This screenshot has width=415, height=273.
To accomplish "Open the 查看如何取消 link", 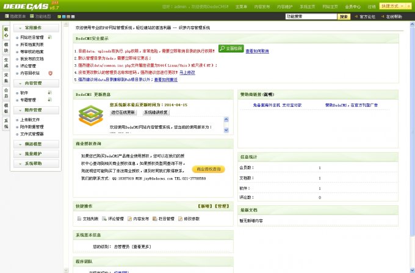I will [258, 51].
